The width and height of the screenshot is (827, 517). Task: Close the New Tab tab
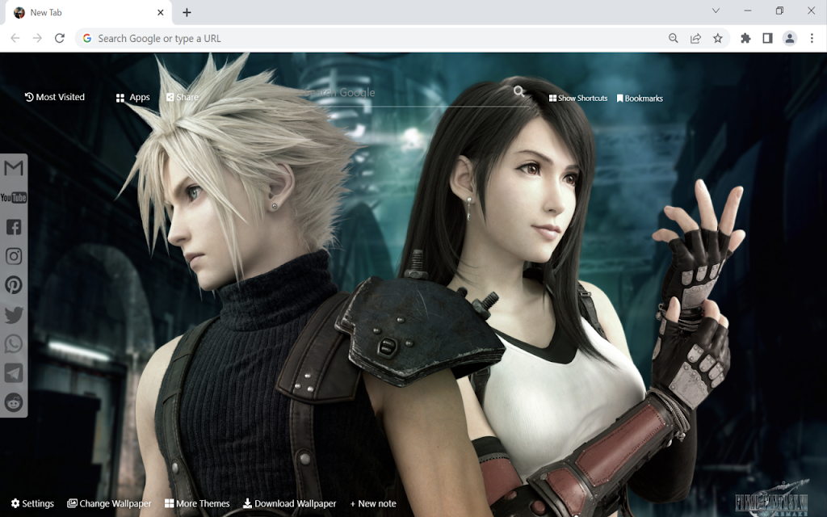coord(161,12)
